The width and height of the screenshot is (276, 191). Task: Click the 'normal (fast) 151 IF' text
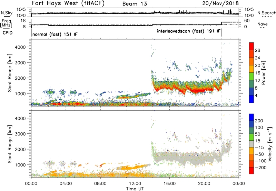pyautogui.click(x=55, y=34)
